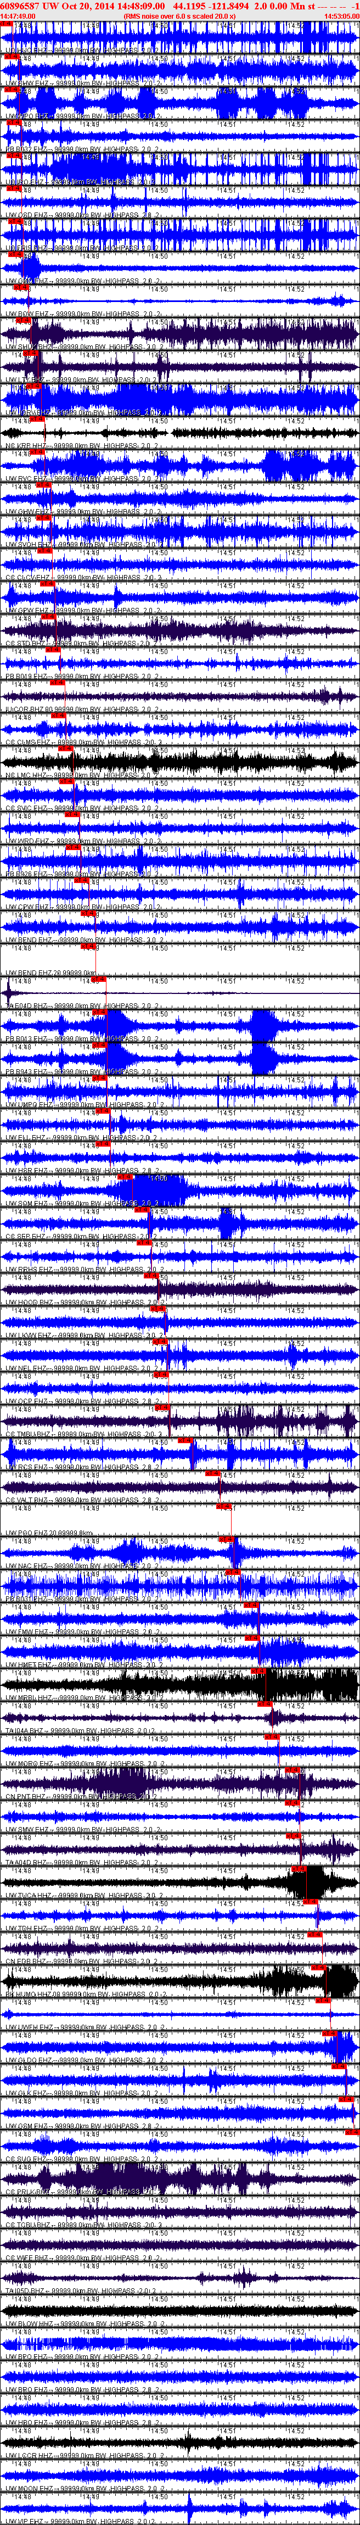Select the CC TMBU EHZ trace label

point(84,1434)
